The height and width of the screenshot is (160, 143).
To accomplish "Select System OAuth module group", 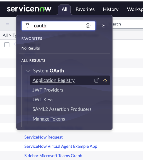I will pyautogui.click(x=49, y=71).
